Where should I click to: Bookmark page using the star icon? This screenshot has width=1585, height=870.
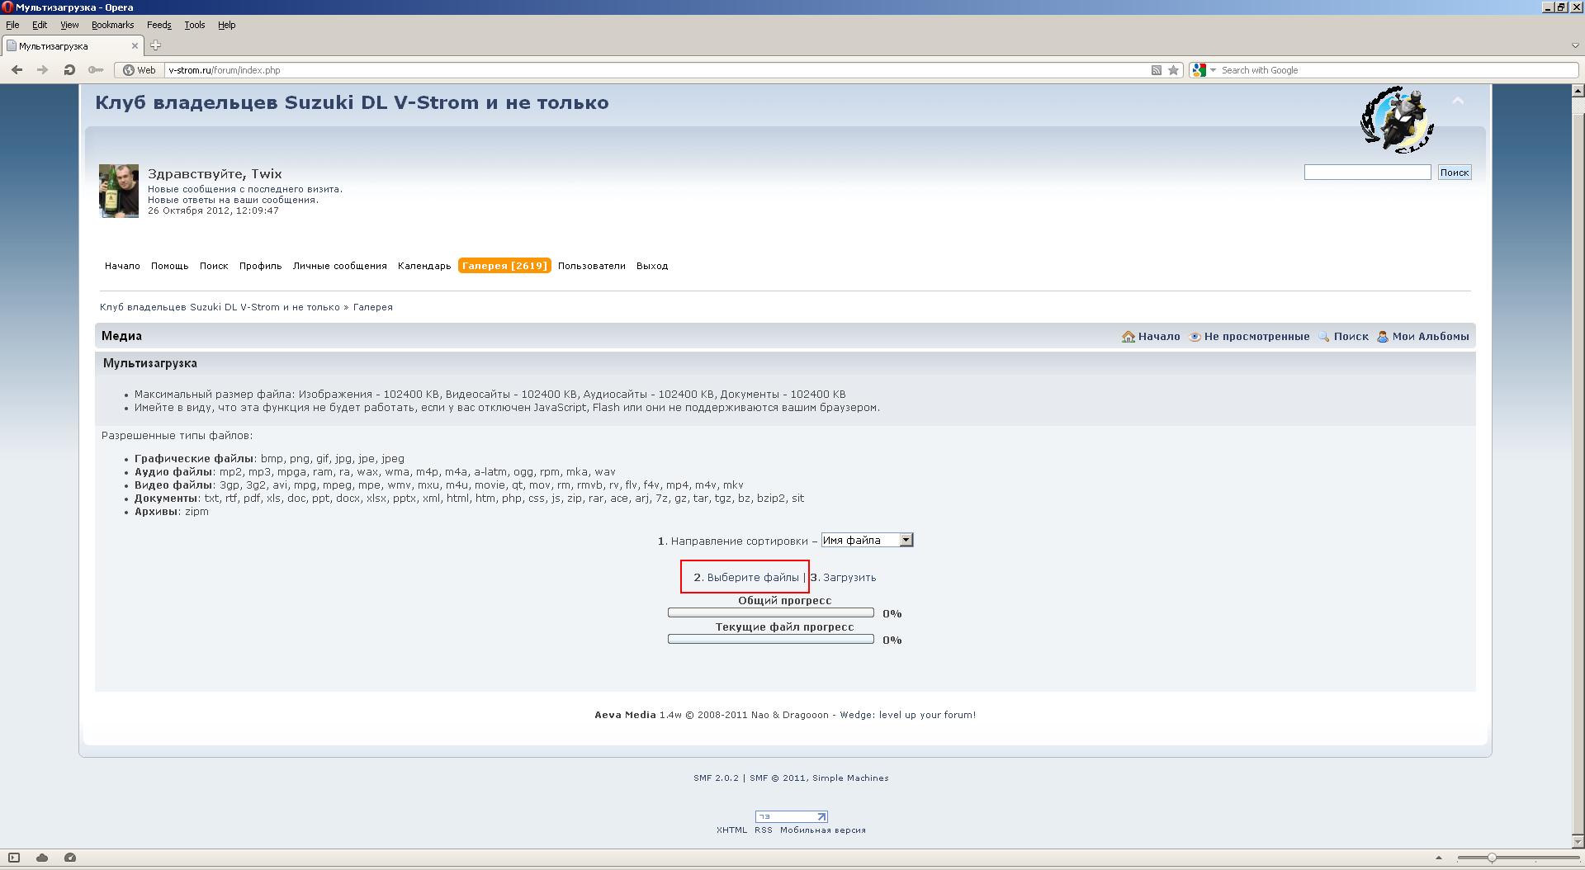(1173, 70)
